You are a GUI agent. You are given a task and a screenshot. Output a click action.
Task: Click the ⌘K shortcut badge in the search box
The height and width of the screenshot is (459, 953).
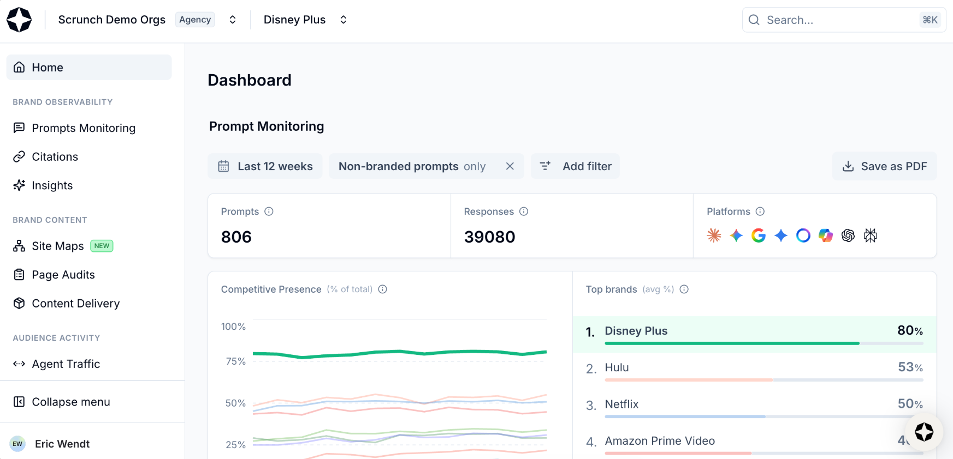[x=930, y=20]
